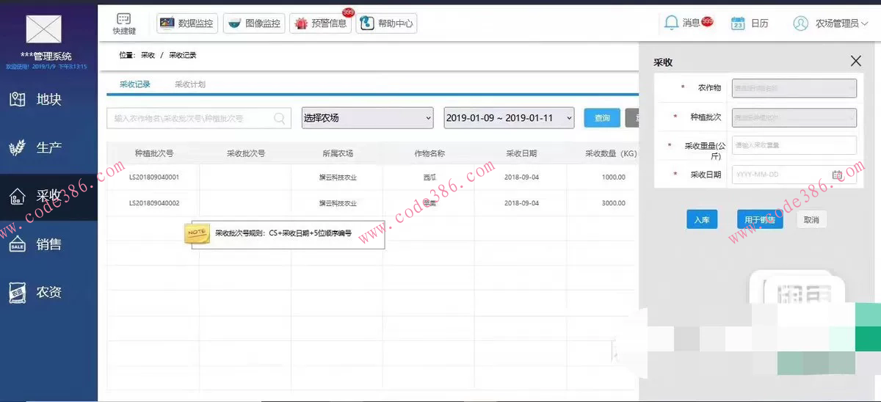This screenshot has height=402, width=881.
Task: Click batch number LS201809040001
Action: point(154,177)
